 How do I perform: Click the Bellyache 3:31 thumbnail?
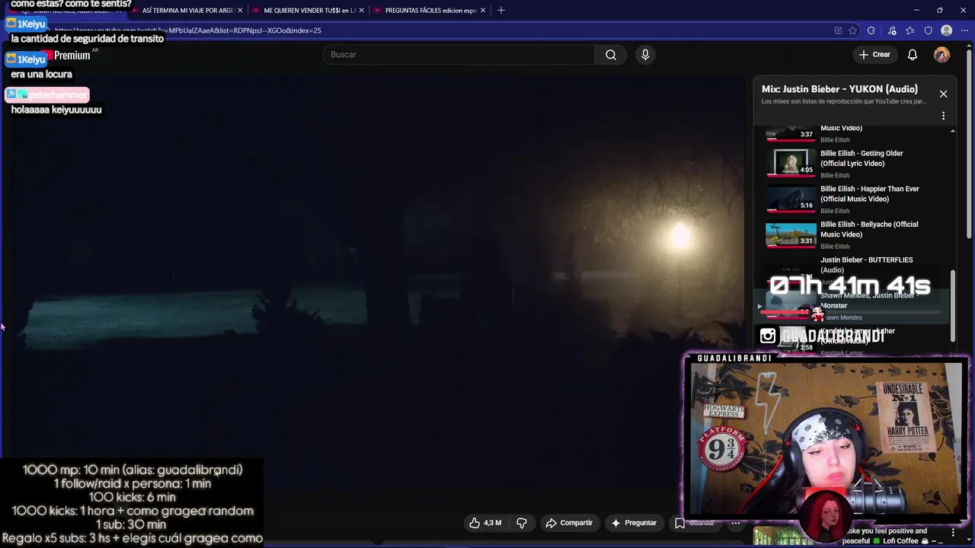791,234
